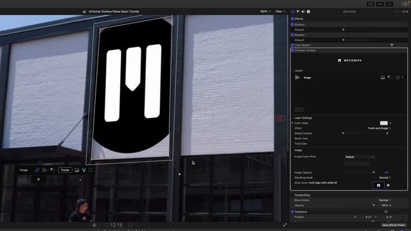Screen dimensions: 411x231
Task: Open the Affect 'Track and Image' popup
Action: click(379, 128)
